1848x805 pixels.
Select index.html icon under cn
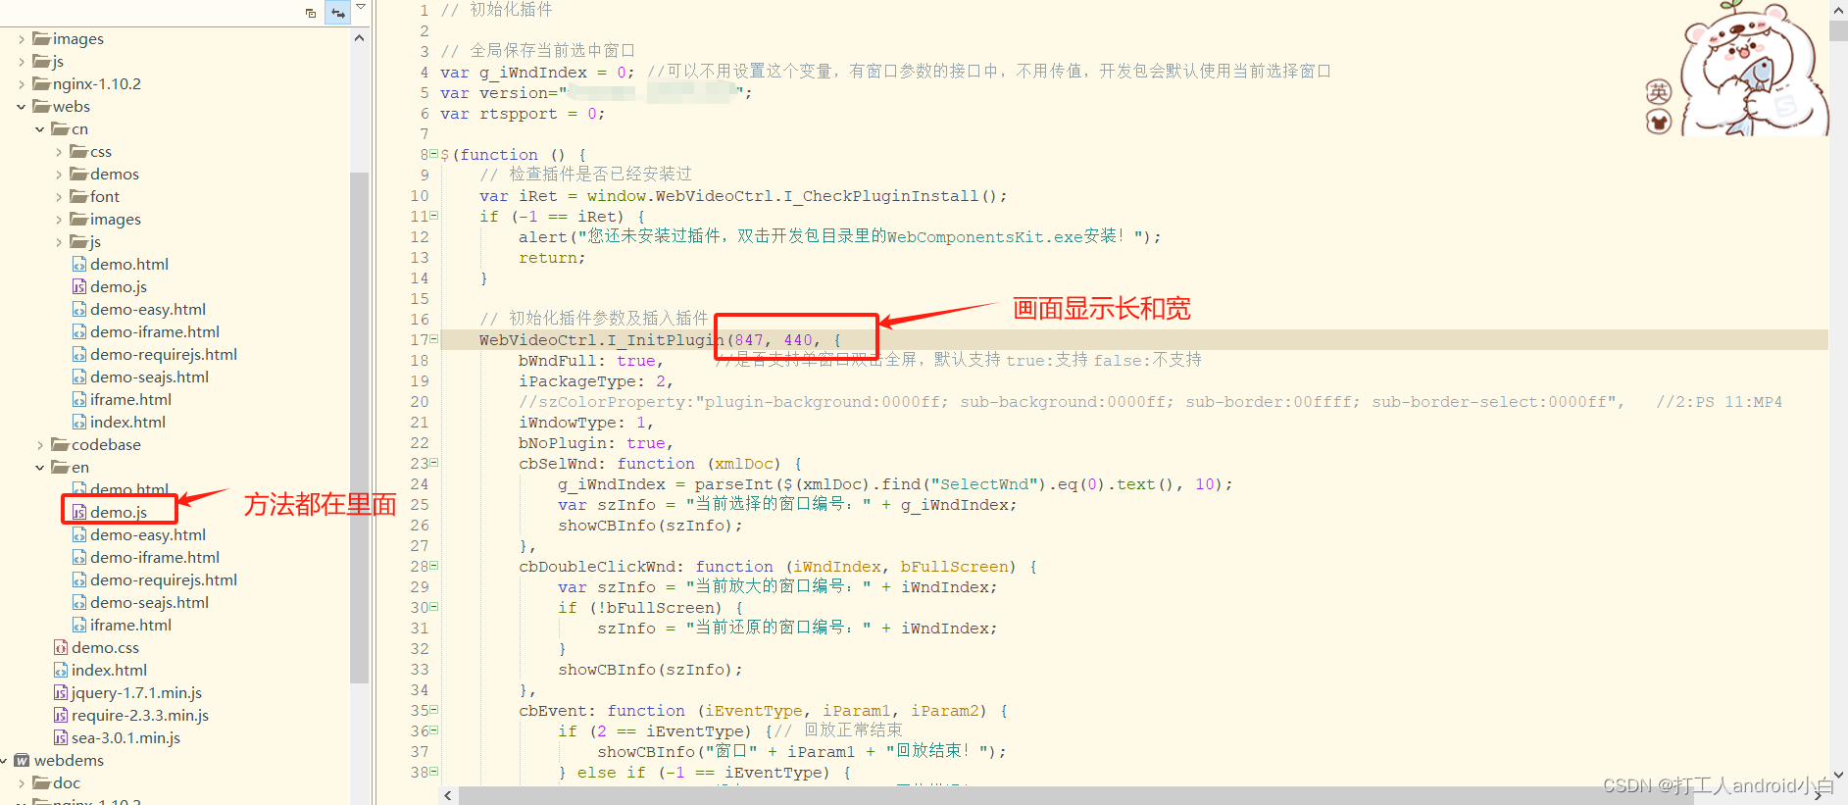79,423
